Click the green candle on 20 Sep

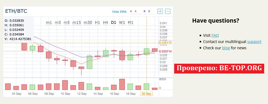coord(146,51)
